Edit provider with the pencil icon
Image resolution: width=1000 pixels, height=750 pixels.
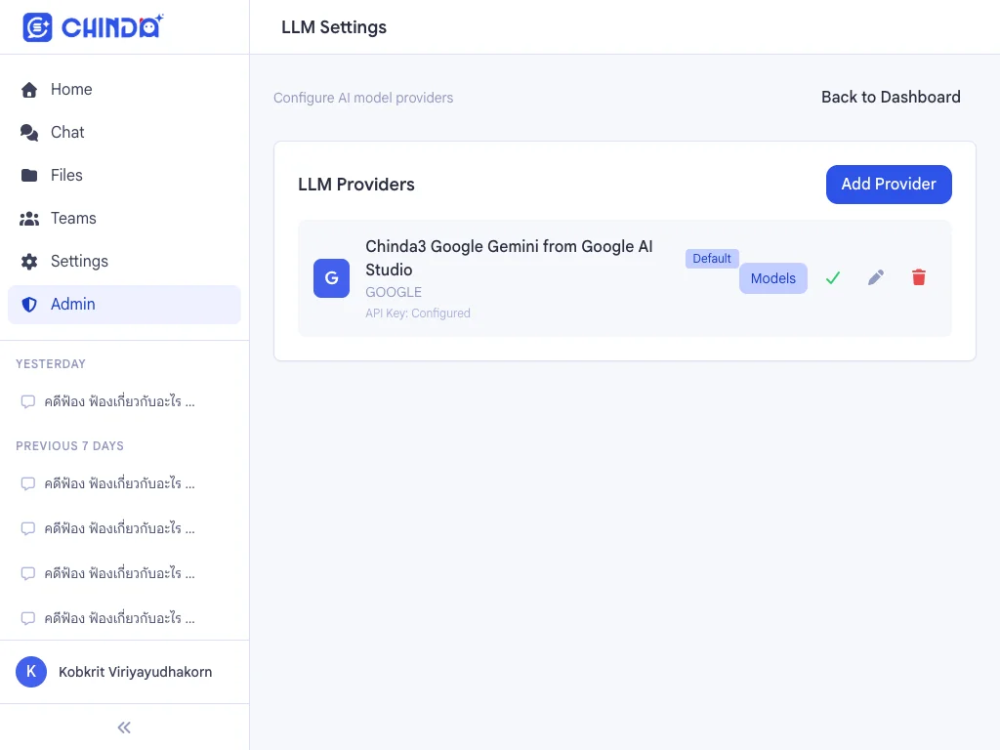876,277
